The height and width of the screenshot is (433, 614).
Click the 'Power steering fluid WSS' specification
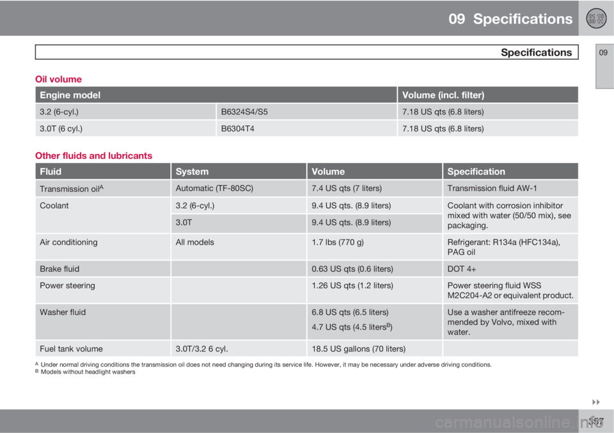coord(510,290)
